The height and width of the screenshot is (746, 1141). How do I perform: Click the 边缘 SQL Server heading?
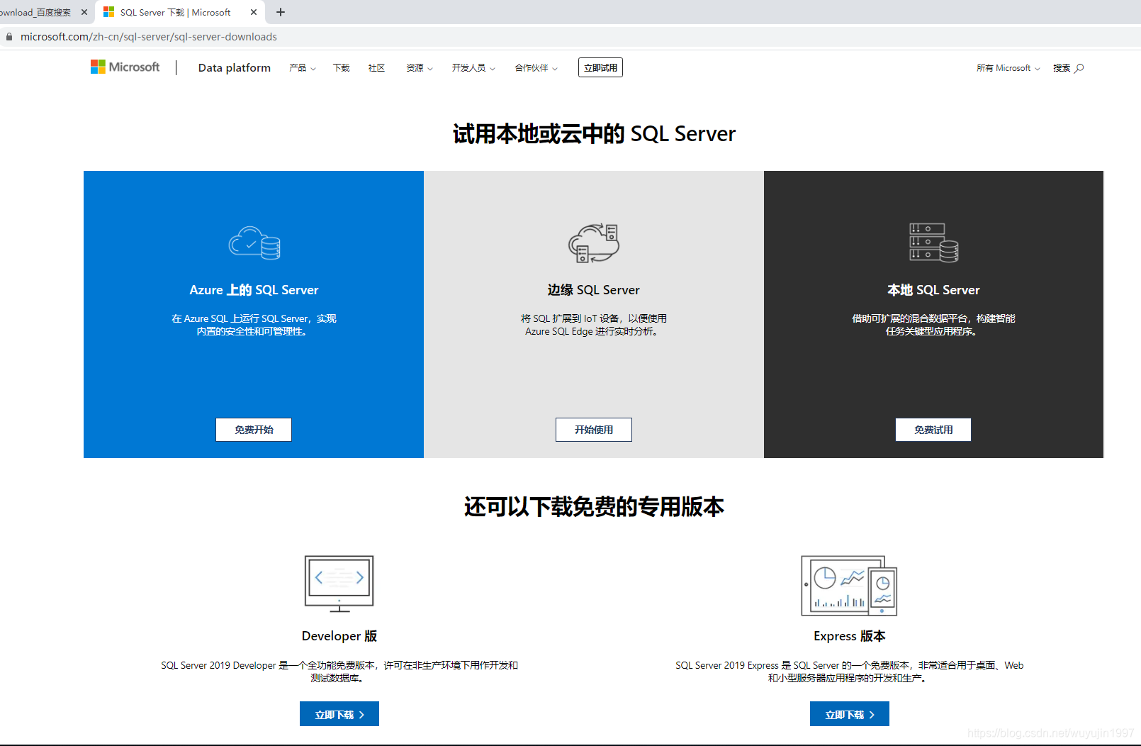pyautogui.click(x=594, y=290)
